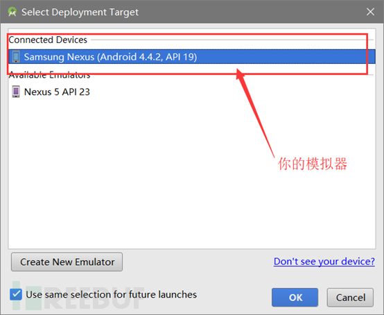
Task: Click the Connected Devices section header
Action: (48, 40)
